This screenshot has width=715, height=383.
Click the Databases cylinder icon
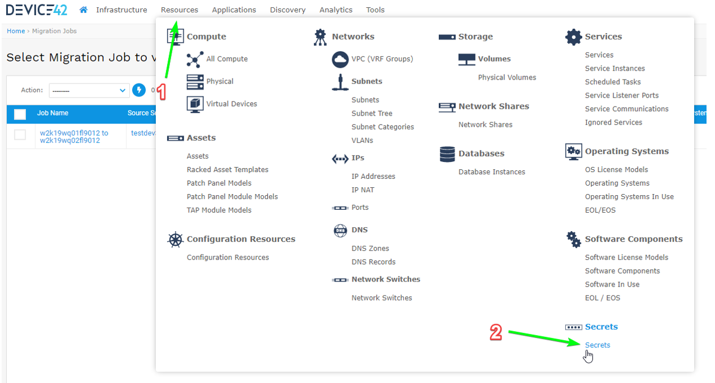click(x=447, y=154)
